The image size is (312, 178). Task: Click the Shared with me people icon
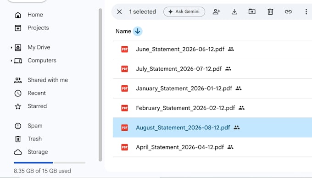pos(18,80)
